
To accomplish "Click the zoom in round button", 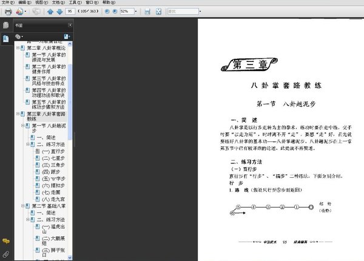I will pos(115,11).
